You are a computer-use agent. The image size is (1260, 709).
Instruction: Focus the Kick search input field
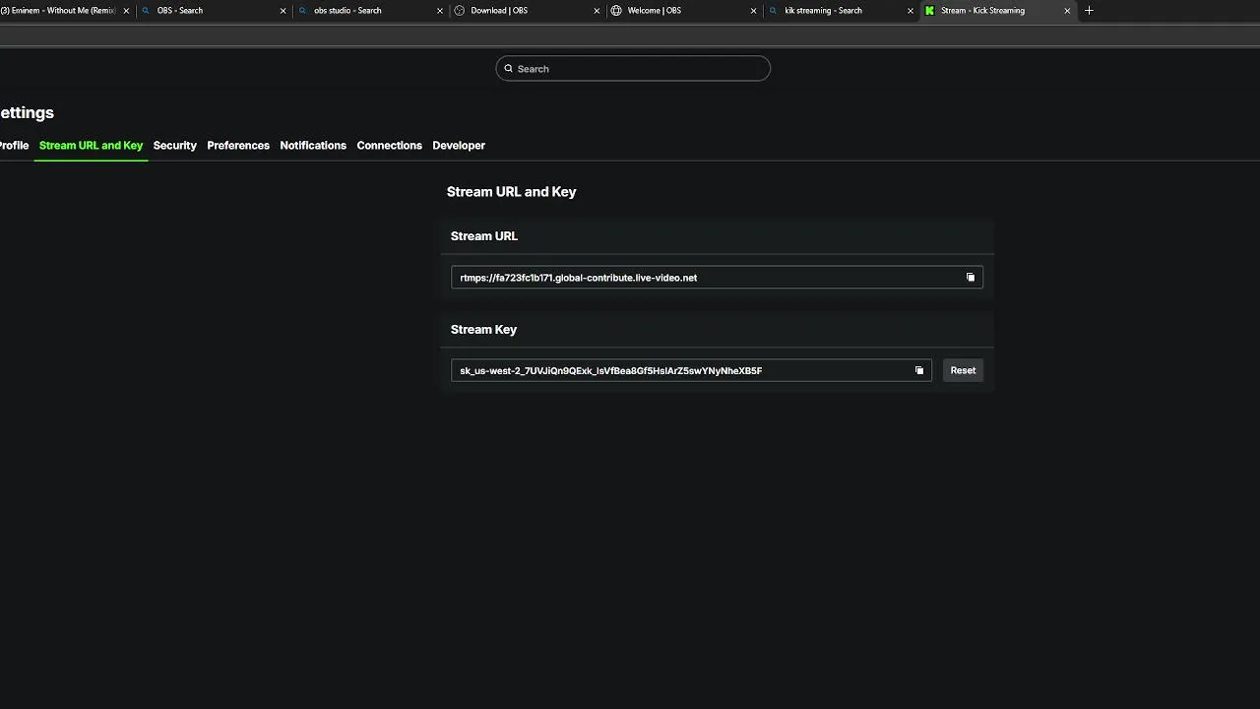click(x=640, y=69)
